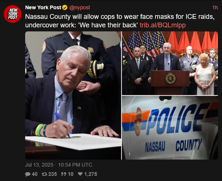The image size is (222, 181).
Task: Click the gold verified checkmark badge
Action: [65, 7]
